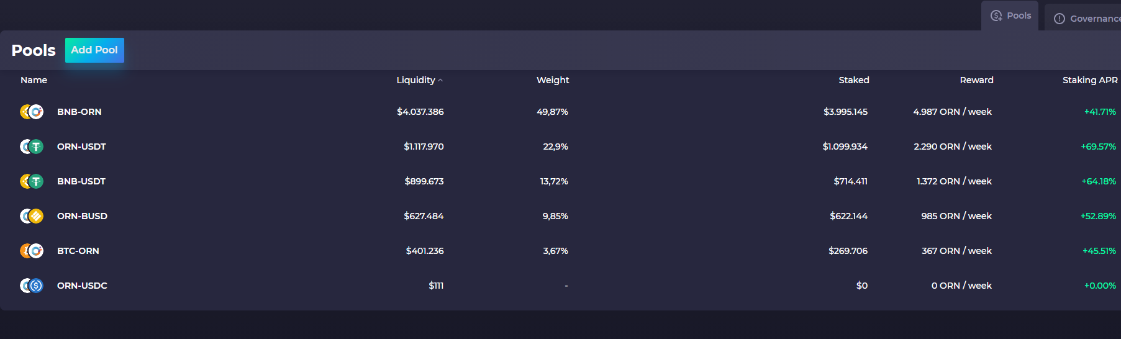The width and height of the screenshot is (1121, 339).
Task: Click the +45.51% staking APR
Action: (x=1100, y=251)
